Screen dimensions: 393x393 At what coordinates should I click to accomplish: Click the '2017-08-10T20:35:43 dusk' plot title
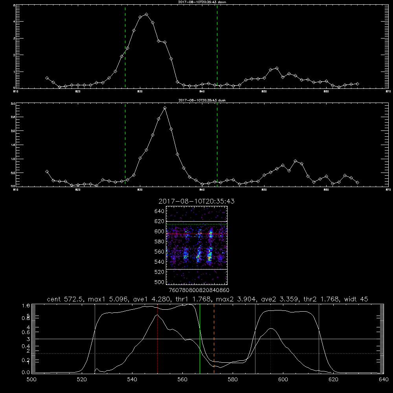[202, 100]
